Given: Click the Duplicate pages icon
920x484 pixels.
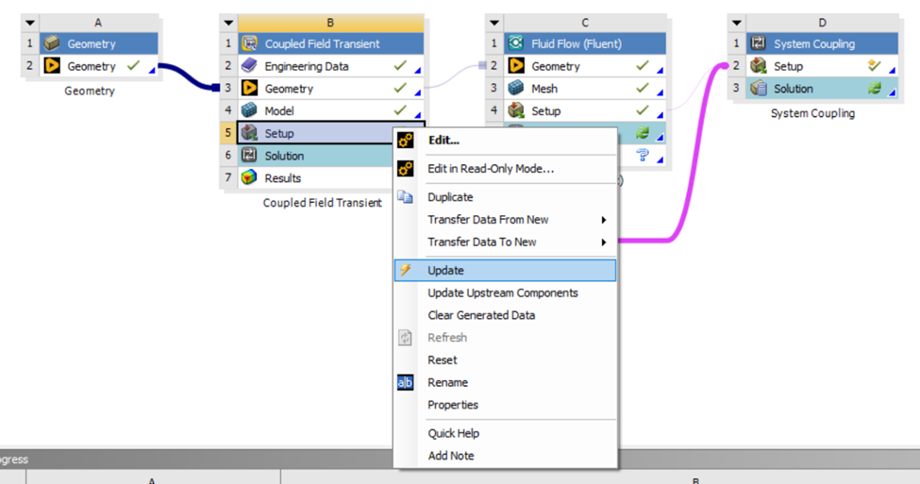Looking at the screenshot, I should click(x=406, y=197).
